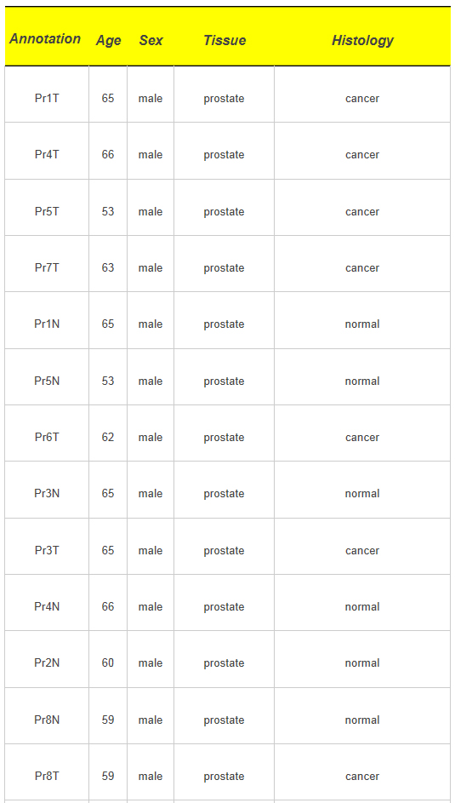The width and height of the screenshot is (455, 803).
Task: Click the prostate tissue cell of Pr4N
Action: point(224,603)
